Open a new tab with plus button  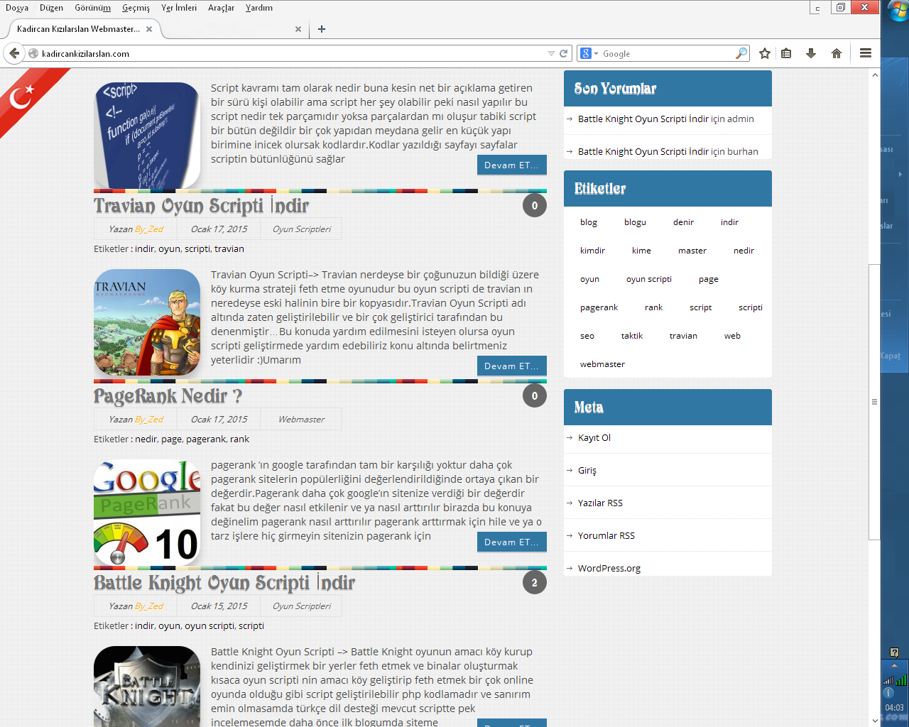tap(322, 29)
